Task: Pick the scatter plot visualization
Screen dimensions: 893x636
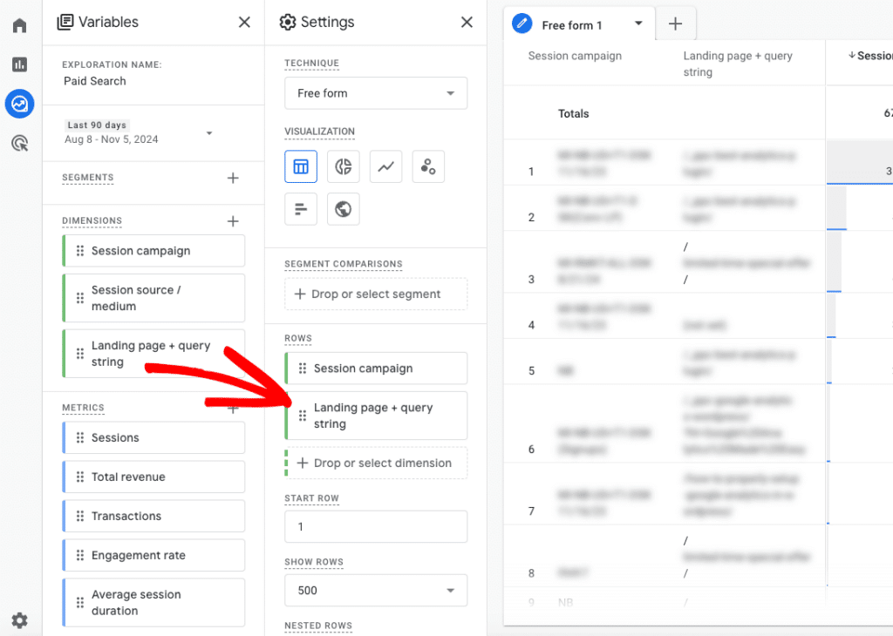Action: (x=427, y=166)
